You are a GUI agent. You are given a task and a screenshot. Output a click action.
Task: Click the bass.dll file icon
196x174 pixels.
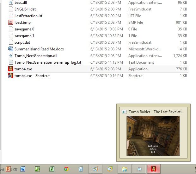point(11,3)
